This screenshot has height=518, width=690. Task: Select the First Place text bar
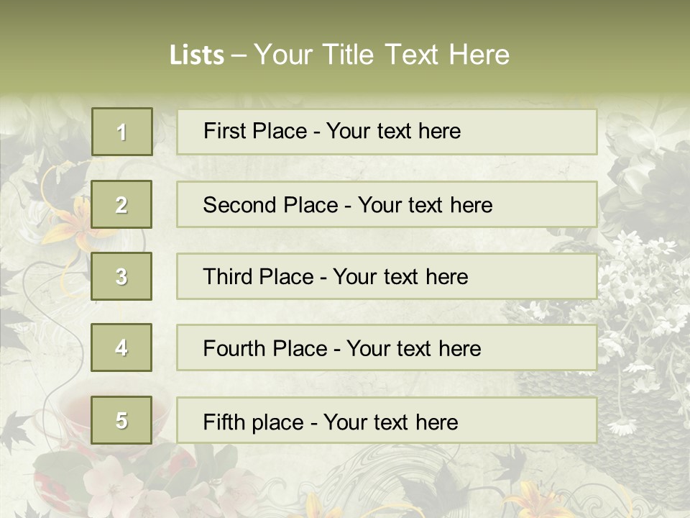pyautogui.click(x=387, y=132)
